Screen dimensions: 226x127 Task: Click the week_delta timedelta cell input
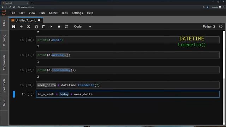pyautogui.click(x=128, y=85)
